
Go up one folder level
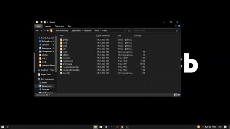[x=48, y=31]
